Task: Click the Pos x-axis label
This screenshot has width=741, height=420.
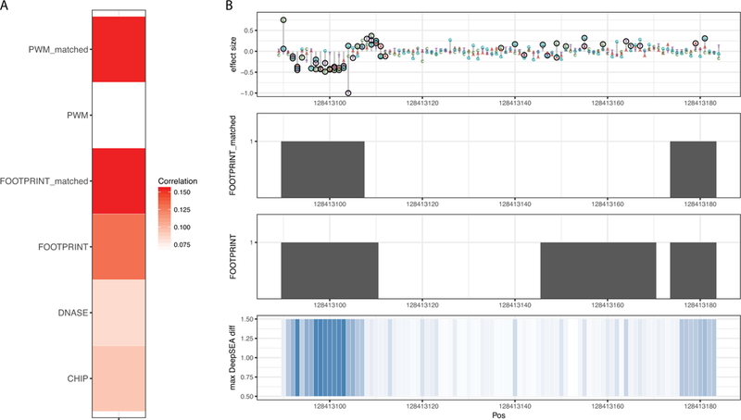Action: (498, 415)
